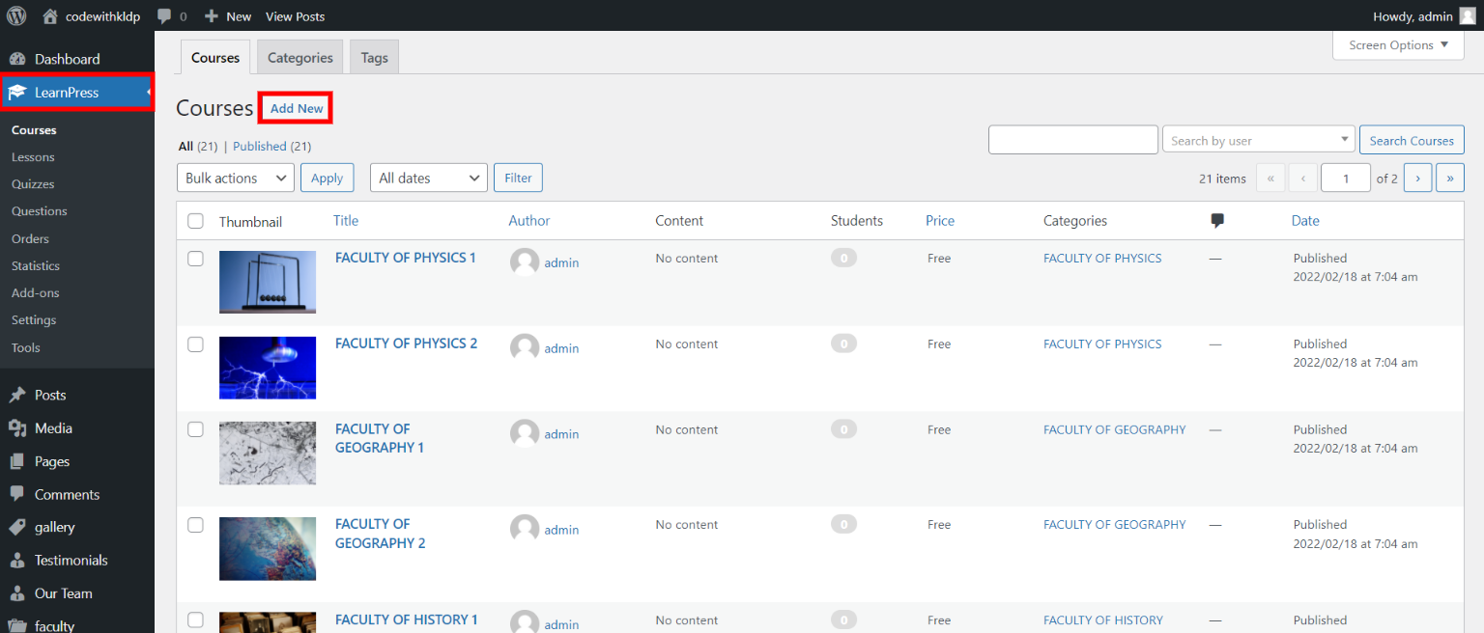This screenshot has width=1484, height=633.
Task: Expand the All dates dropdown
Action: [x=428, y=178]
